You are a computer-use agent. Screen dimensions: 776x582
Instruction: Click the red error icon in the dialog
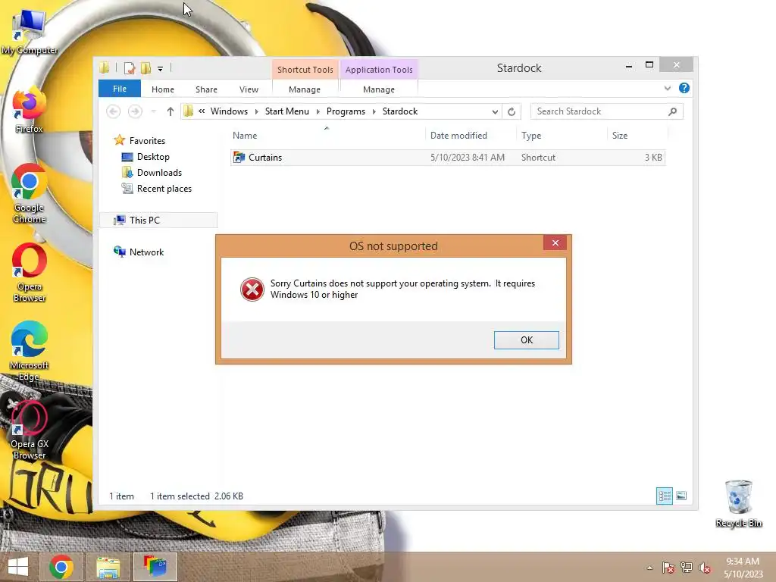coord(252,289)
